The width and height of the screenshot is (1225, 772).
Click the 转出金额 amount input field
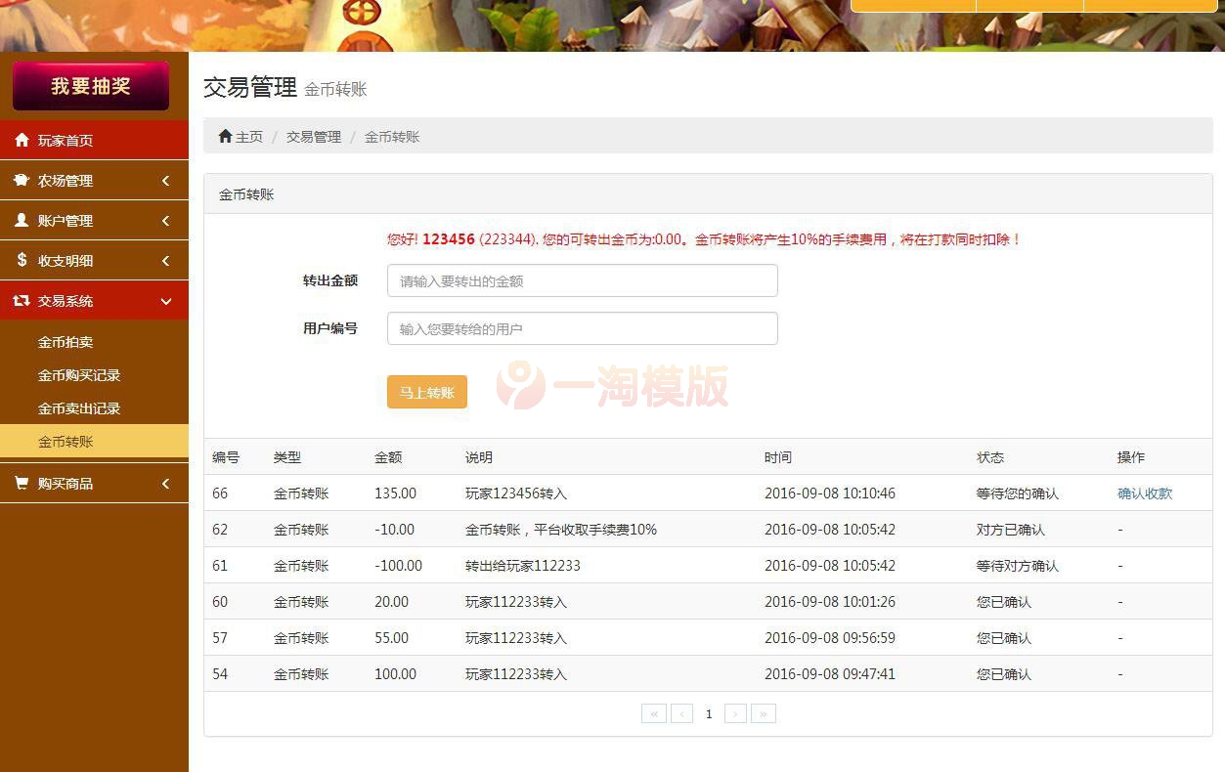coord(582,280)
